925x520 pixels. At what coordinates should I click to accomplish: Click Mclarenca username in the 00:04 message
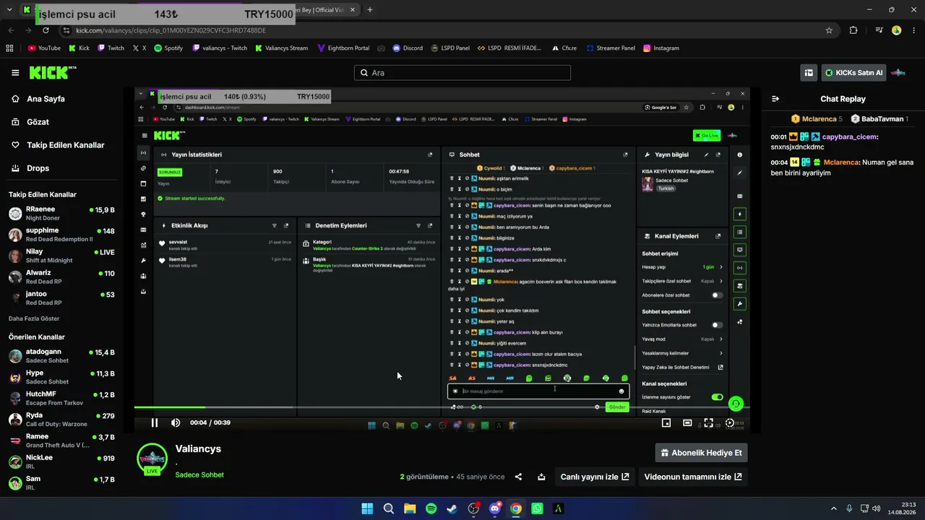click(841, 162)
